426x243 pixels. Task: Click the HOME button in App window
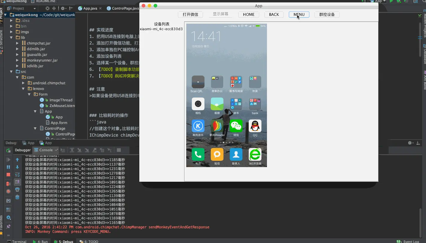click(249, 14)
